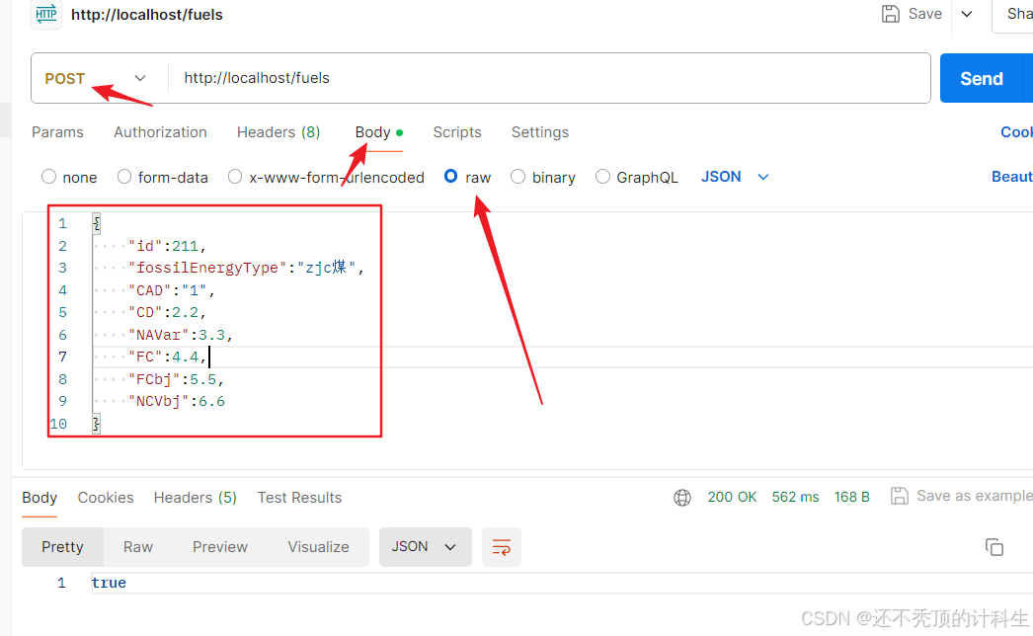This screenshot has width=1033, height=636.
Task: Open the Settings tab
Action: [x=540, y=131]
